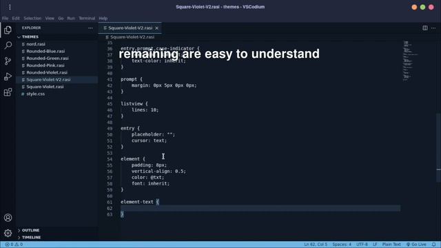Click the notifications bell in status bar
This screenshot has width=441, height=248.
point(433,245)
